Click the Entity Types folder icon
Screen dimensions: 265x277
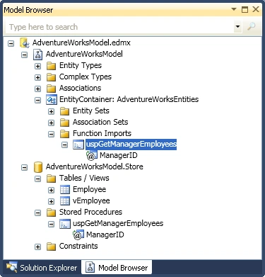tap(51, 66)
